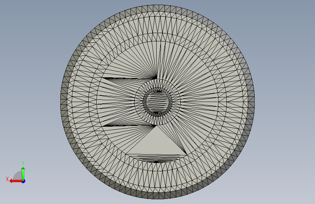
Task: Click the blue Z axis dot on triad
Action: tap(24, 181)
